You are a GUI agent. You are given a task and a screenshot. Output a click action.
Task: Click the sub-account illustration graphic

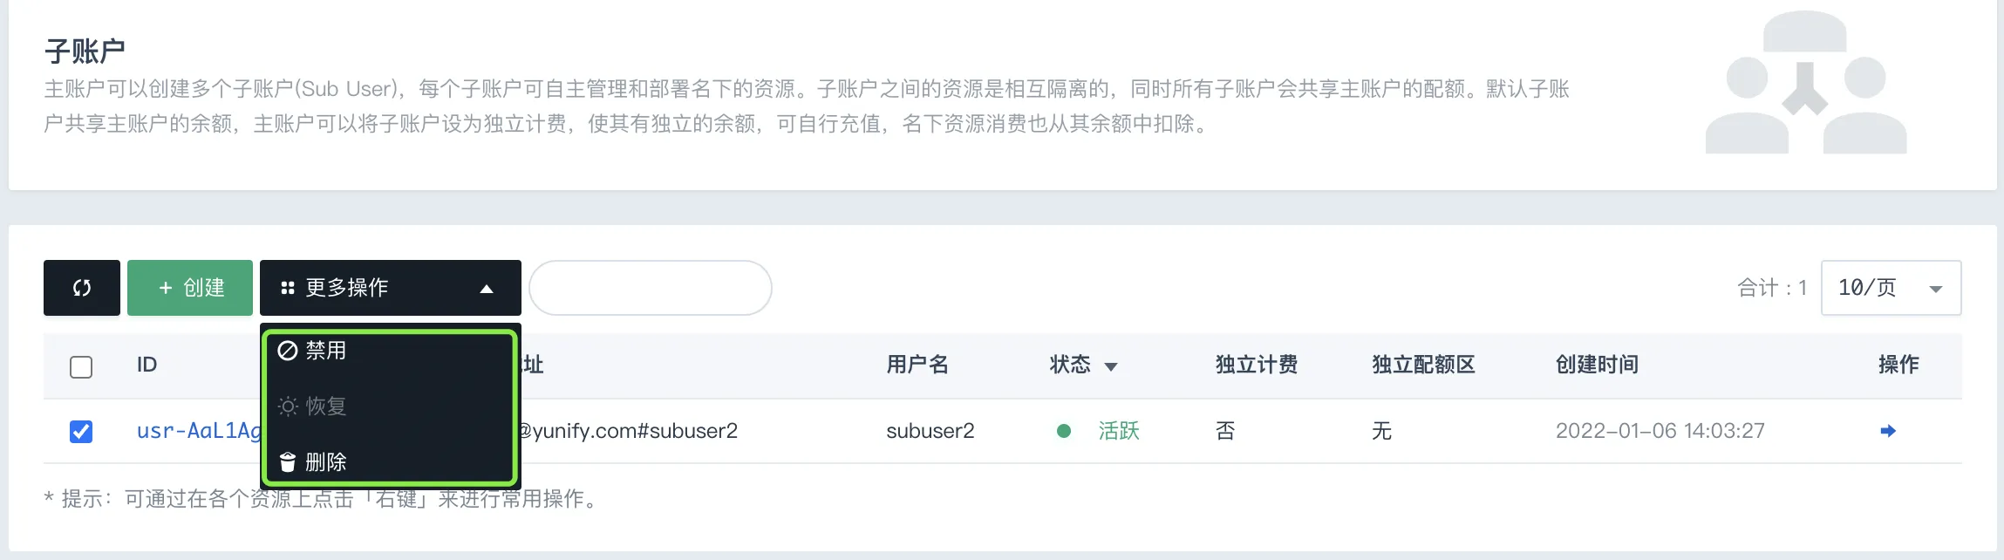pos(1805,83)
